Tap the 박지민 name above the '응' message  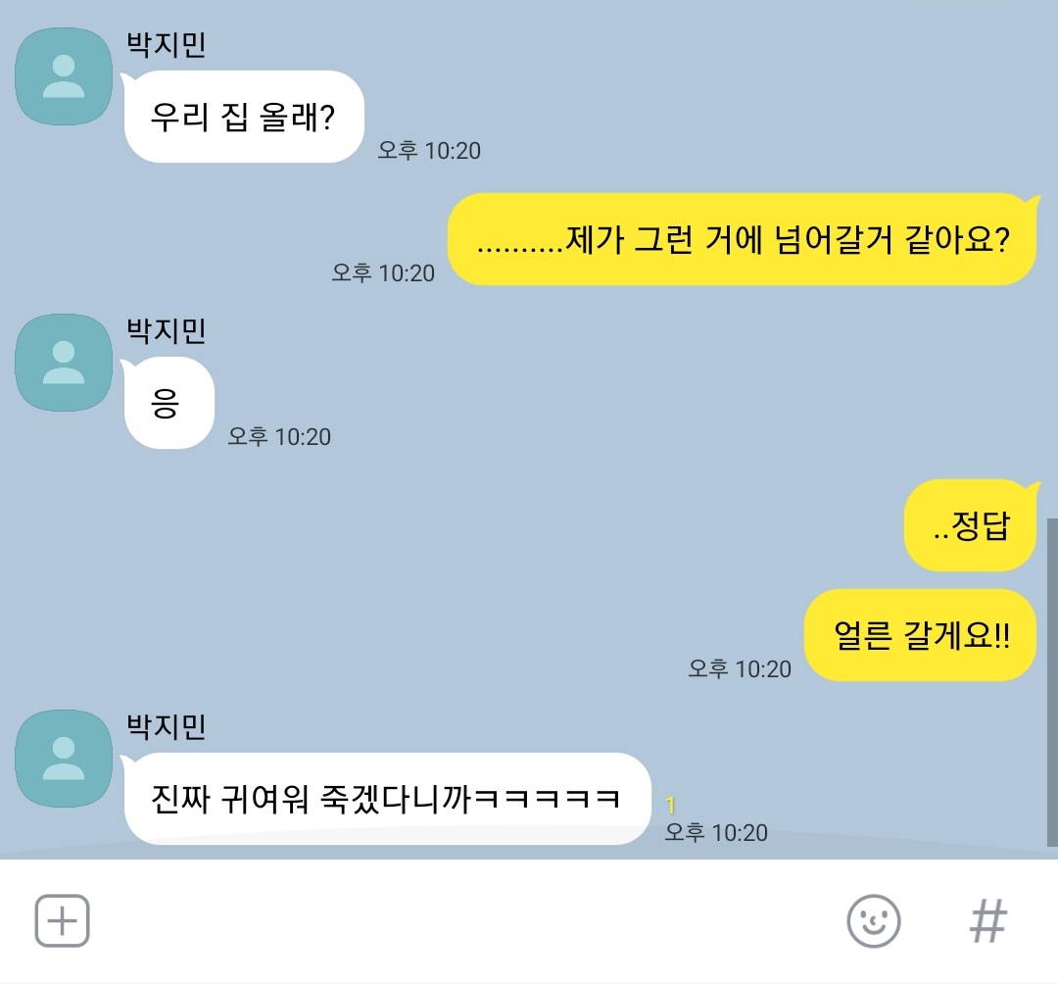click(x=166, y=330)
